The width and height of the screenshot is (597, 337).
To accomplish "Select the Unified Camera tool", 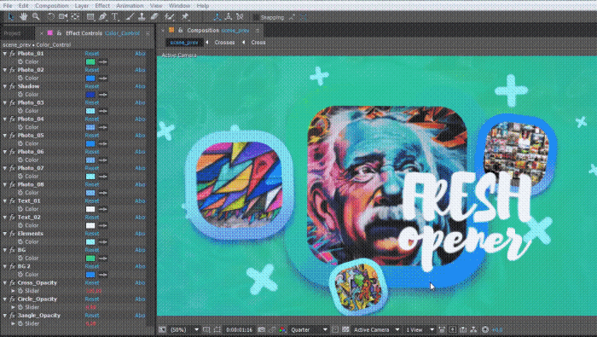I will coord(63,17).
